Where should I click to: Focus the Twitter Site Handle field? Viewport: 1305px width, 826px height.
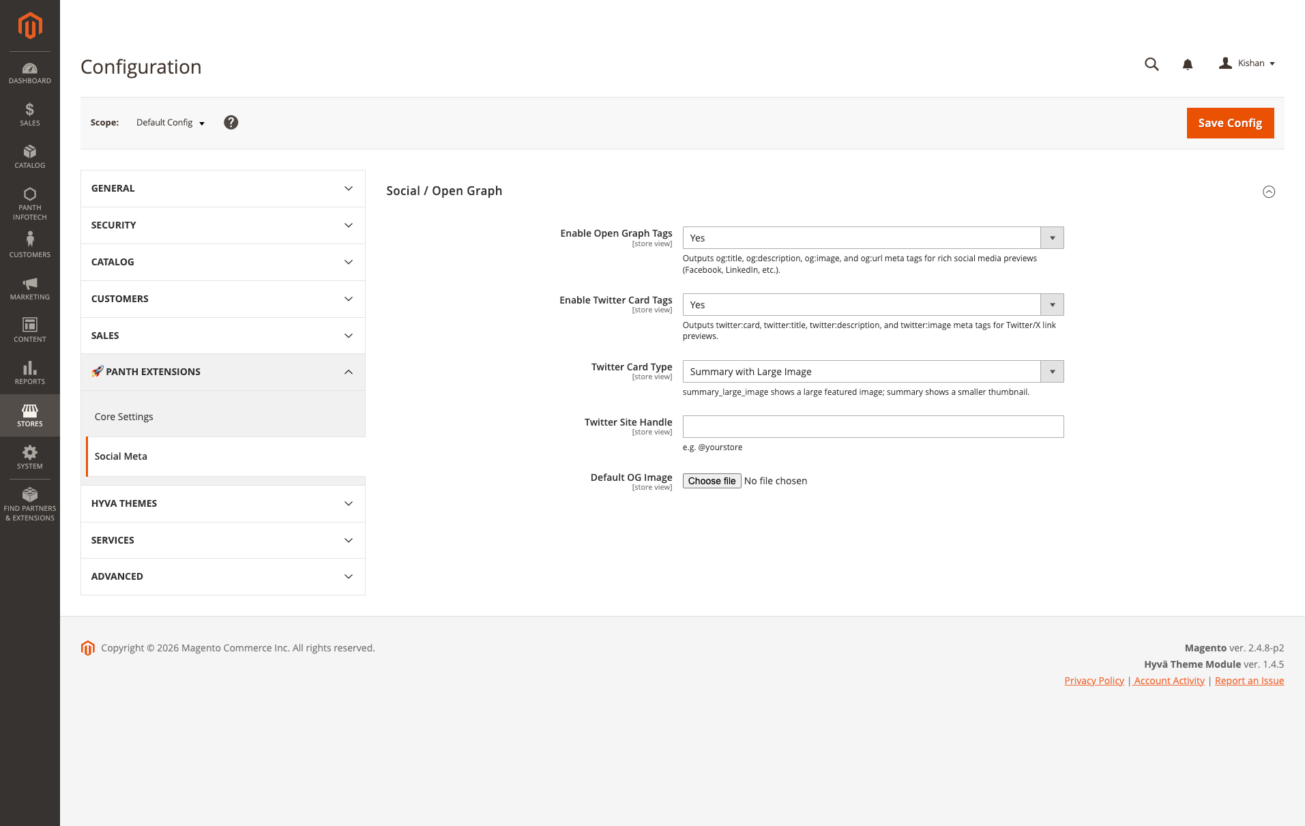tap(873, 426)
